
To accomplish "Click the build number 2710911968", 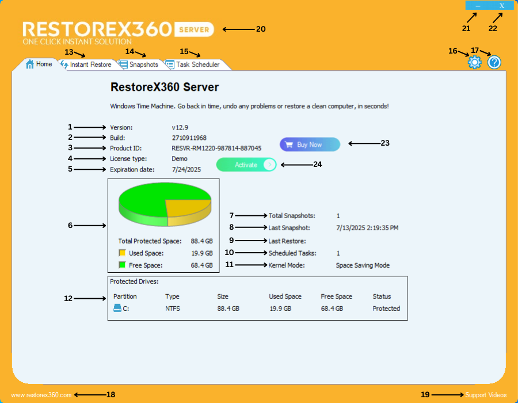I will pyautogui.click(x=189, y=138).
